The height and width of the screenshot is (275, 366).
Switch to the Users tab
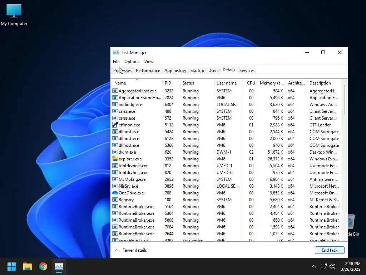(x=213, y=71)
